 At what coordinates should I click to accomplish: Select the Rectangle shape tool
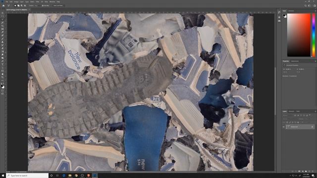pos(2,71)
